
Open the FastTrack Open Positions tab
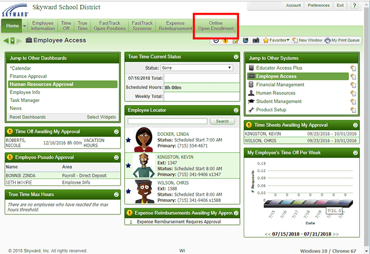[109, 26]
